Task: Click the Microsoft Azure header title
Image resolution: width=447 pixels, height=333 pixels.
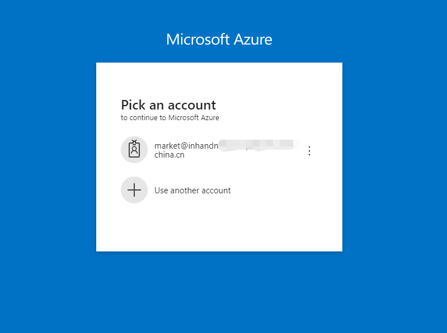Action: (219, 39)
